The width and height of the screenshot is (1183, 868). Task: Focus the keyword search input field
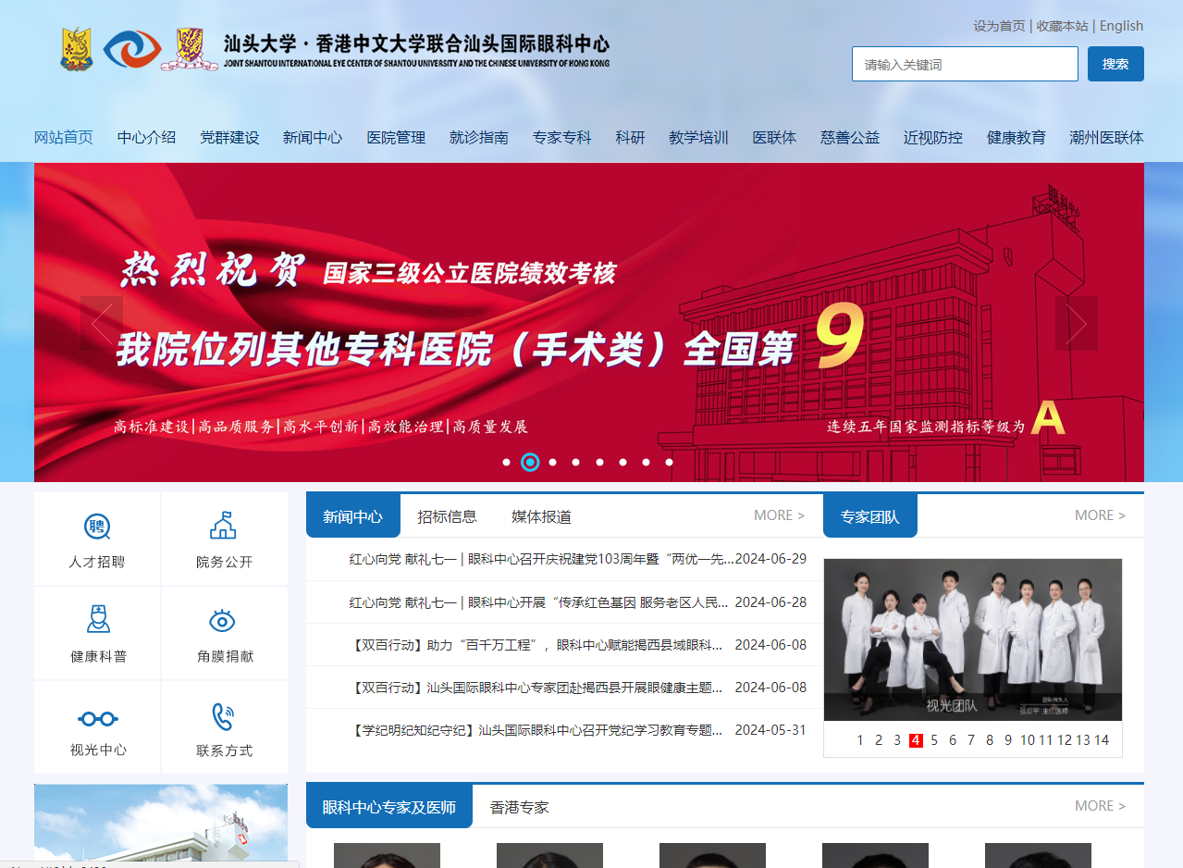point(965,64)
